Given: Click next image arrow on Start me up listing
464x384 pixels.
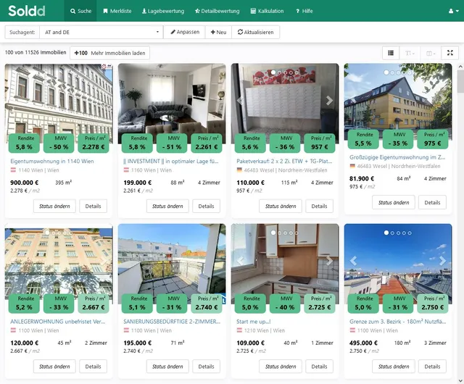Looking at the screenshot, I should coord(329,261).
